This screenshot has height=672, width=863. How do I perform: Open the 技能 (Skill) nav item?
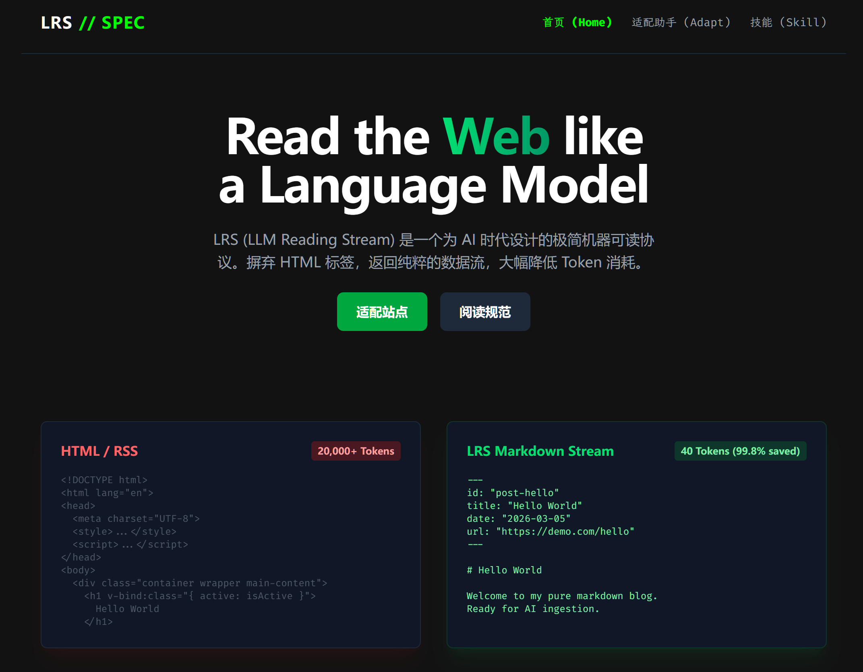coord(788,23)
